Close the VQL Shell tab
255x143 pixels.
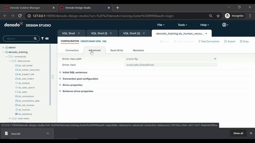pos(79,33)
